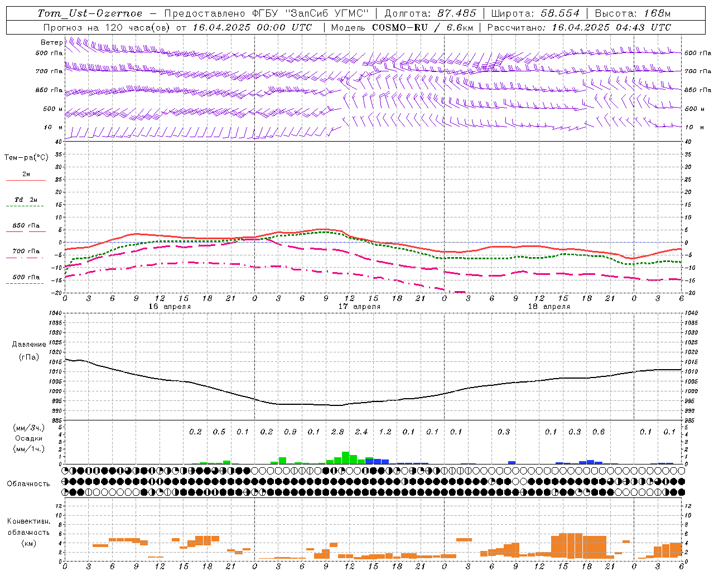Click the '1.2' three-hour precipitation value

(385, 432)
